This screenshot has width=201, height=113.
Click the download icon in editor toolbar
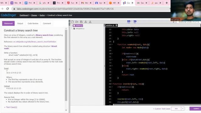pos(86,22)
